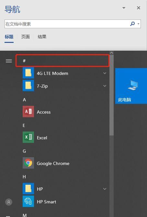Open the navigation pane options arrow
This screenshot has width=147, height=217.
[124, 8]
